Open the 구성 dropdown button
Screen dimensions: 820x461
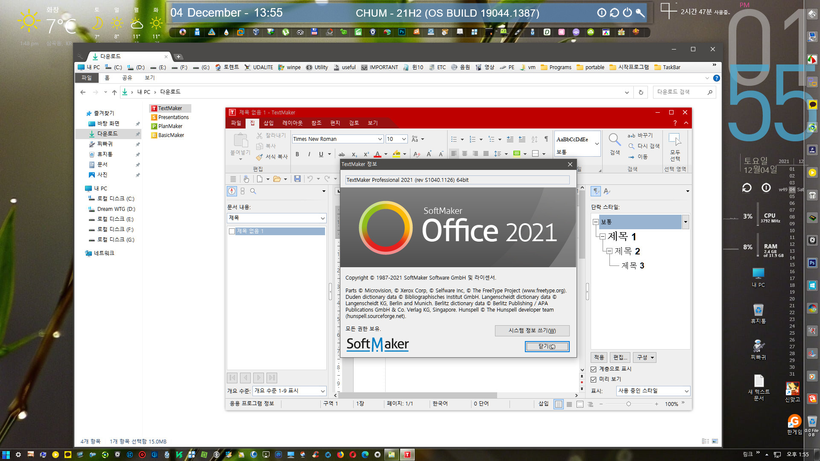click(644, 358)
